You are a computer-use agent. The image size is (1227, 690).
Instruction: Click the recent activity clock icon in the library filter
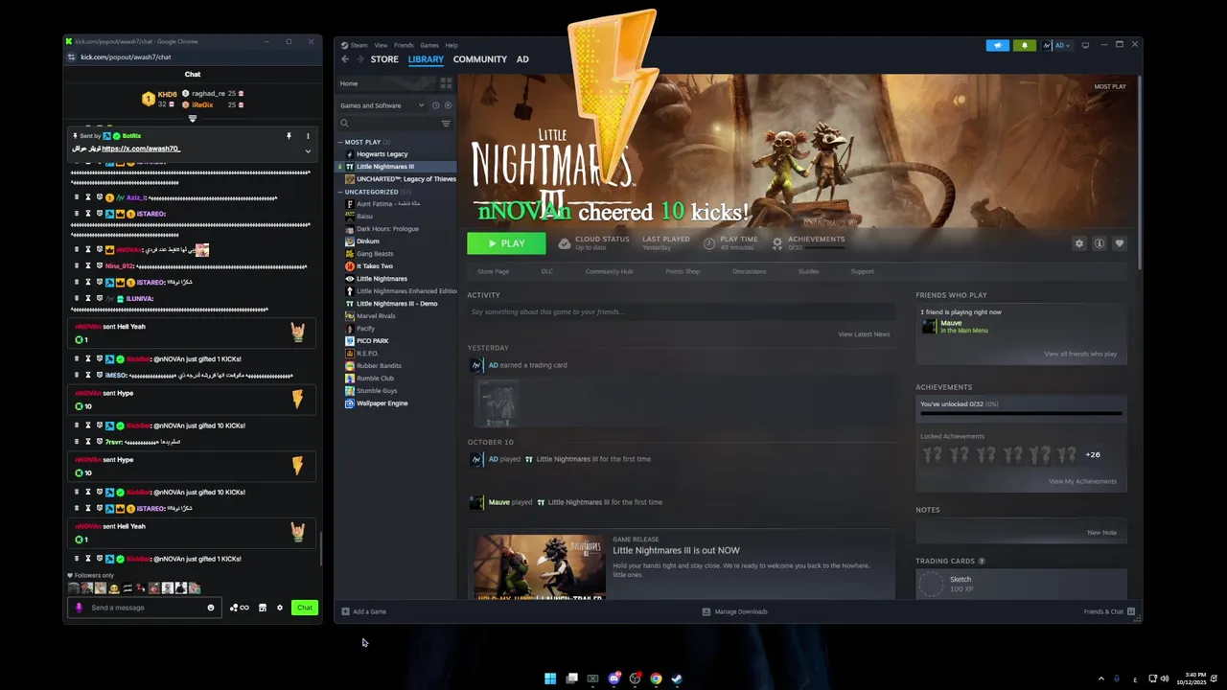tap(435, 105)
